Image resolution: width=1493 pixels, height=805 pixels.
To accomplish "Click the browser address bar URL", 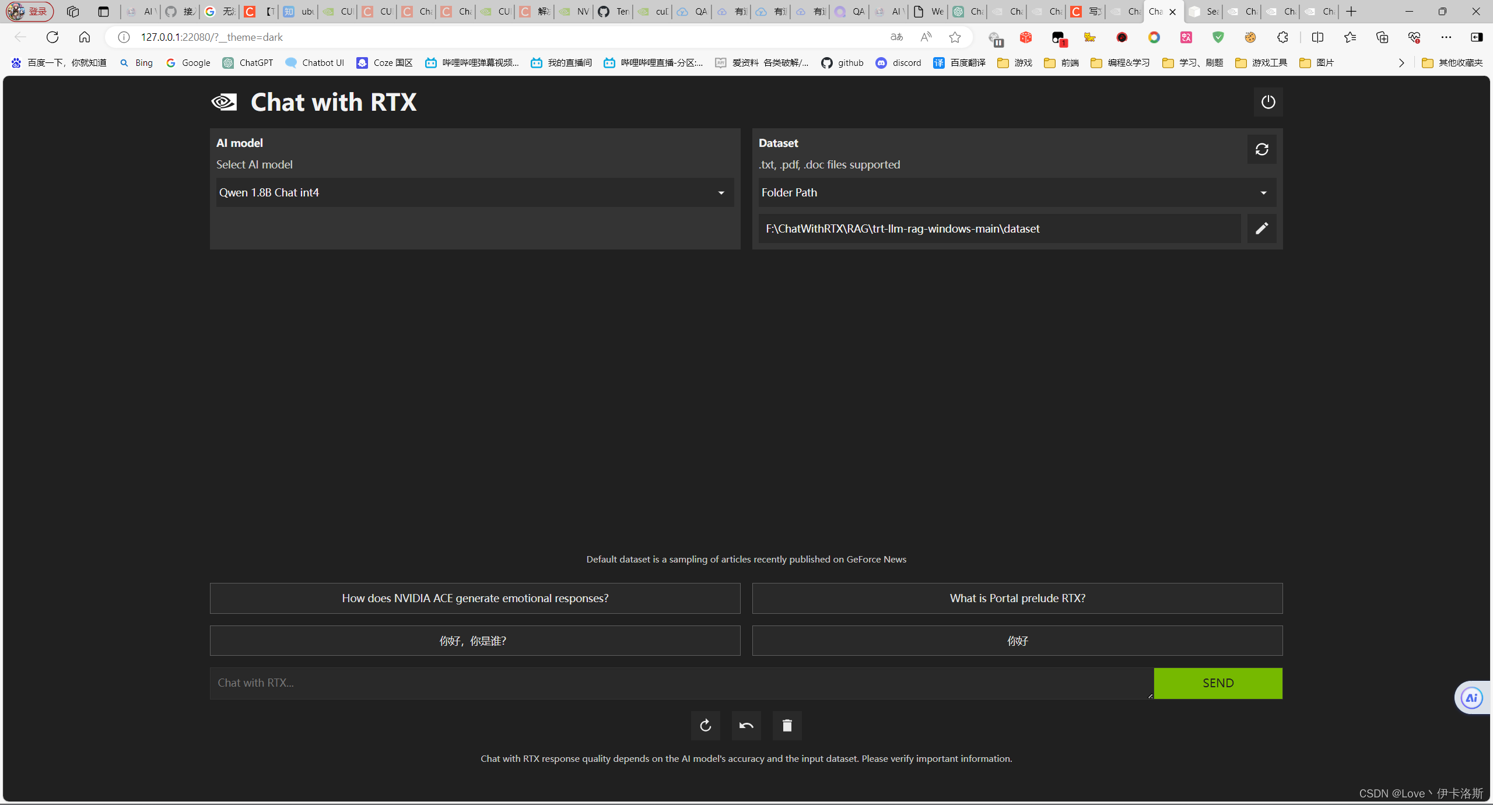I will click(x=212, y=37).
